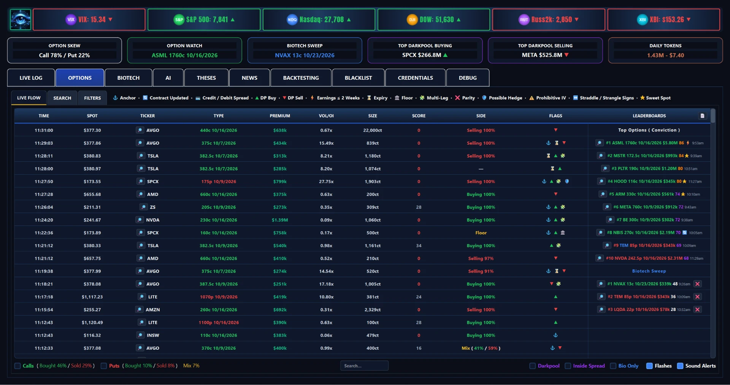Screen dimensions: 730x385
Task: Open the OPTIONS tab
Action: pos(80,78)
